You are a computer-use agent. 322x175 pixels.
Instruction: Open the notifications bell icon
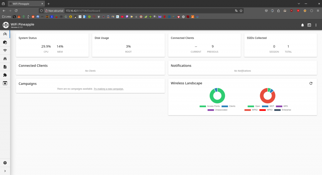point(303,25)
